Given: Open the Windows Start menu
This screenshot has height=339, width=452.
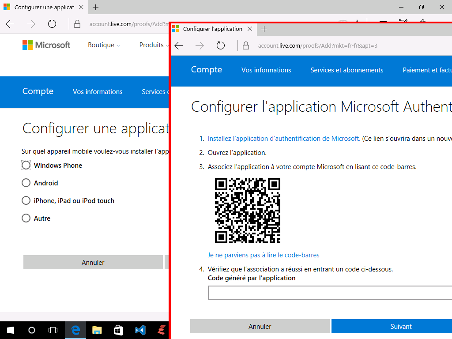Looking at the screenshot, I should 11,330.
